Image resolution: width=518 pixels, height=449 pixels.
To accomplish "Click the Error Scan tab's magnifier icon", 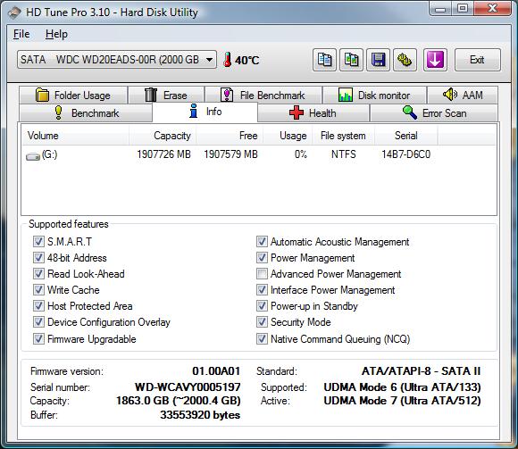I will (x=410, y=112).
